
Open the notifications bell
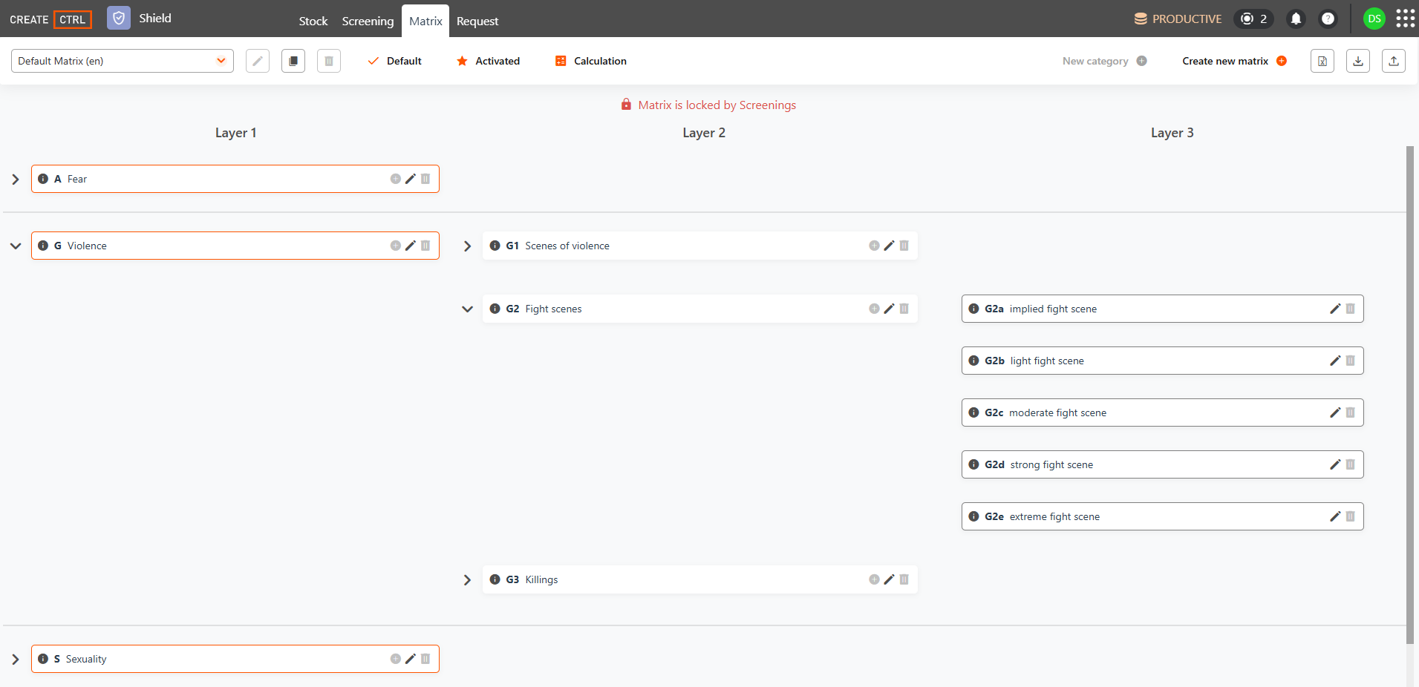click(x=1296, y=19)
